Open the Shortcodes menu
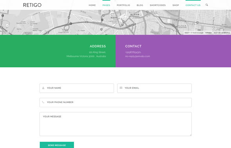This screenshot has width=231, height=148. tap(158, 5)
